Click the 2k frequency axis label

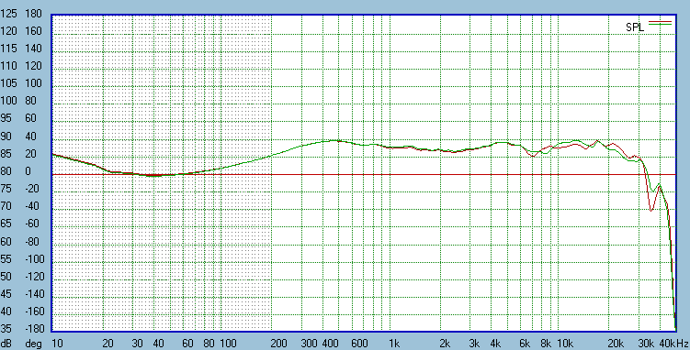(x=445, y=343)
